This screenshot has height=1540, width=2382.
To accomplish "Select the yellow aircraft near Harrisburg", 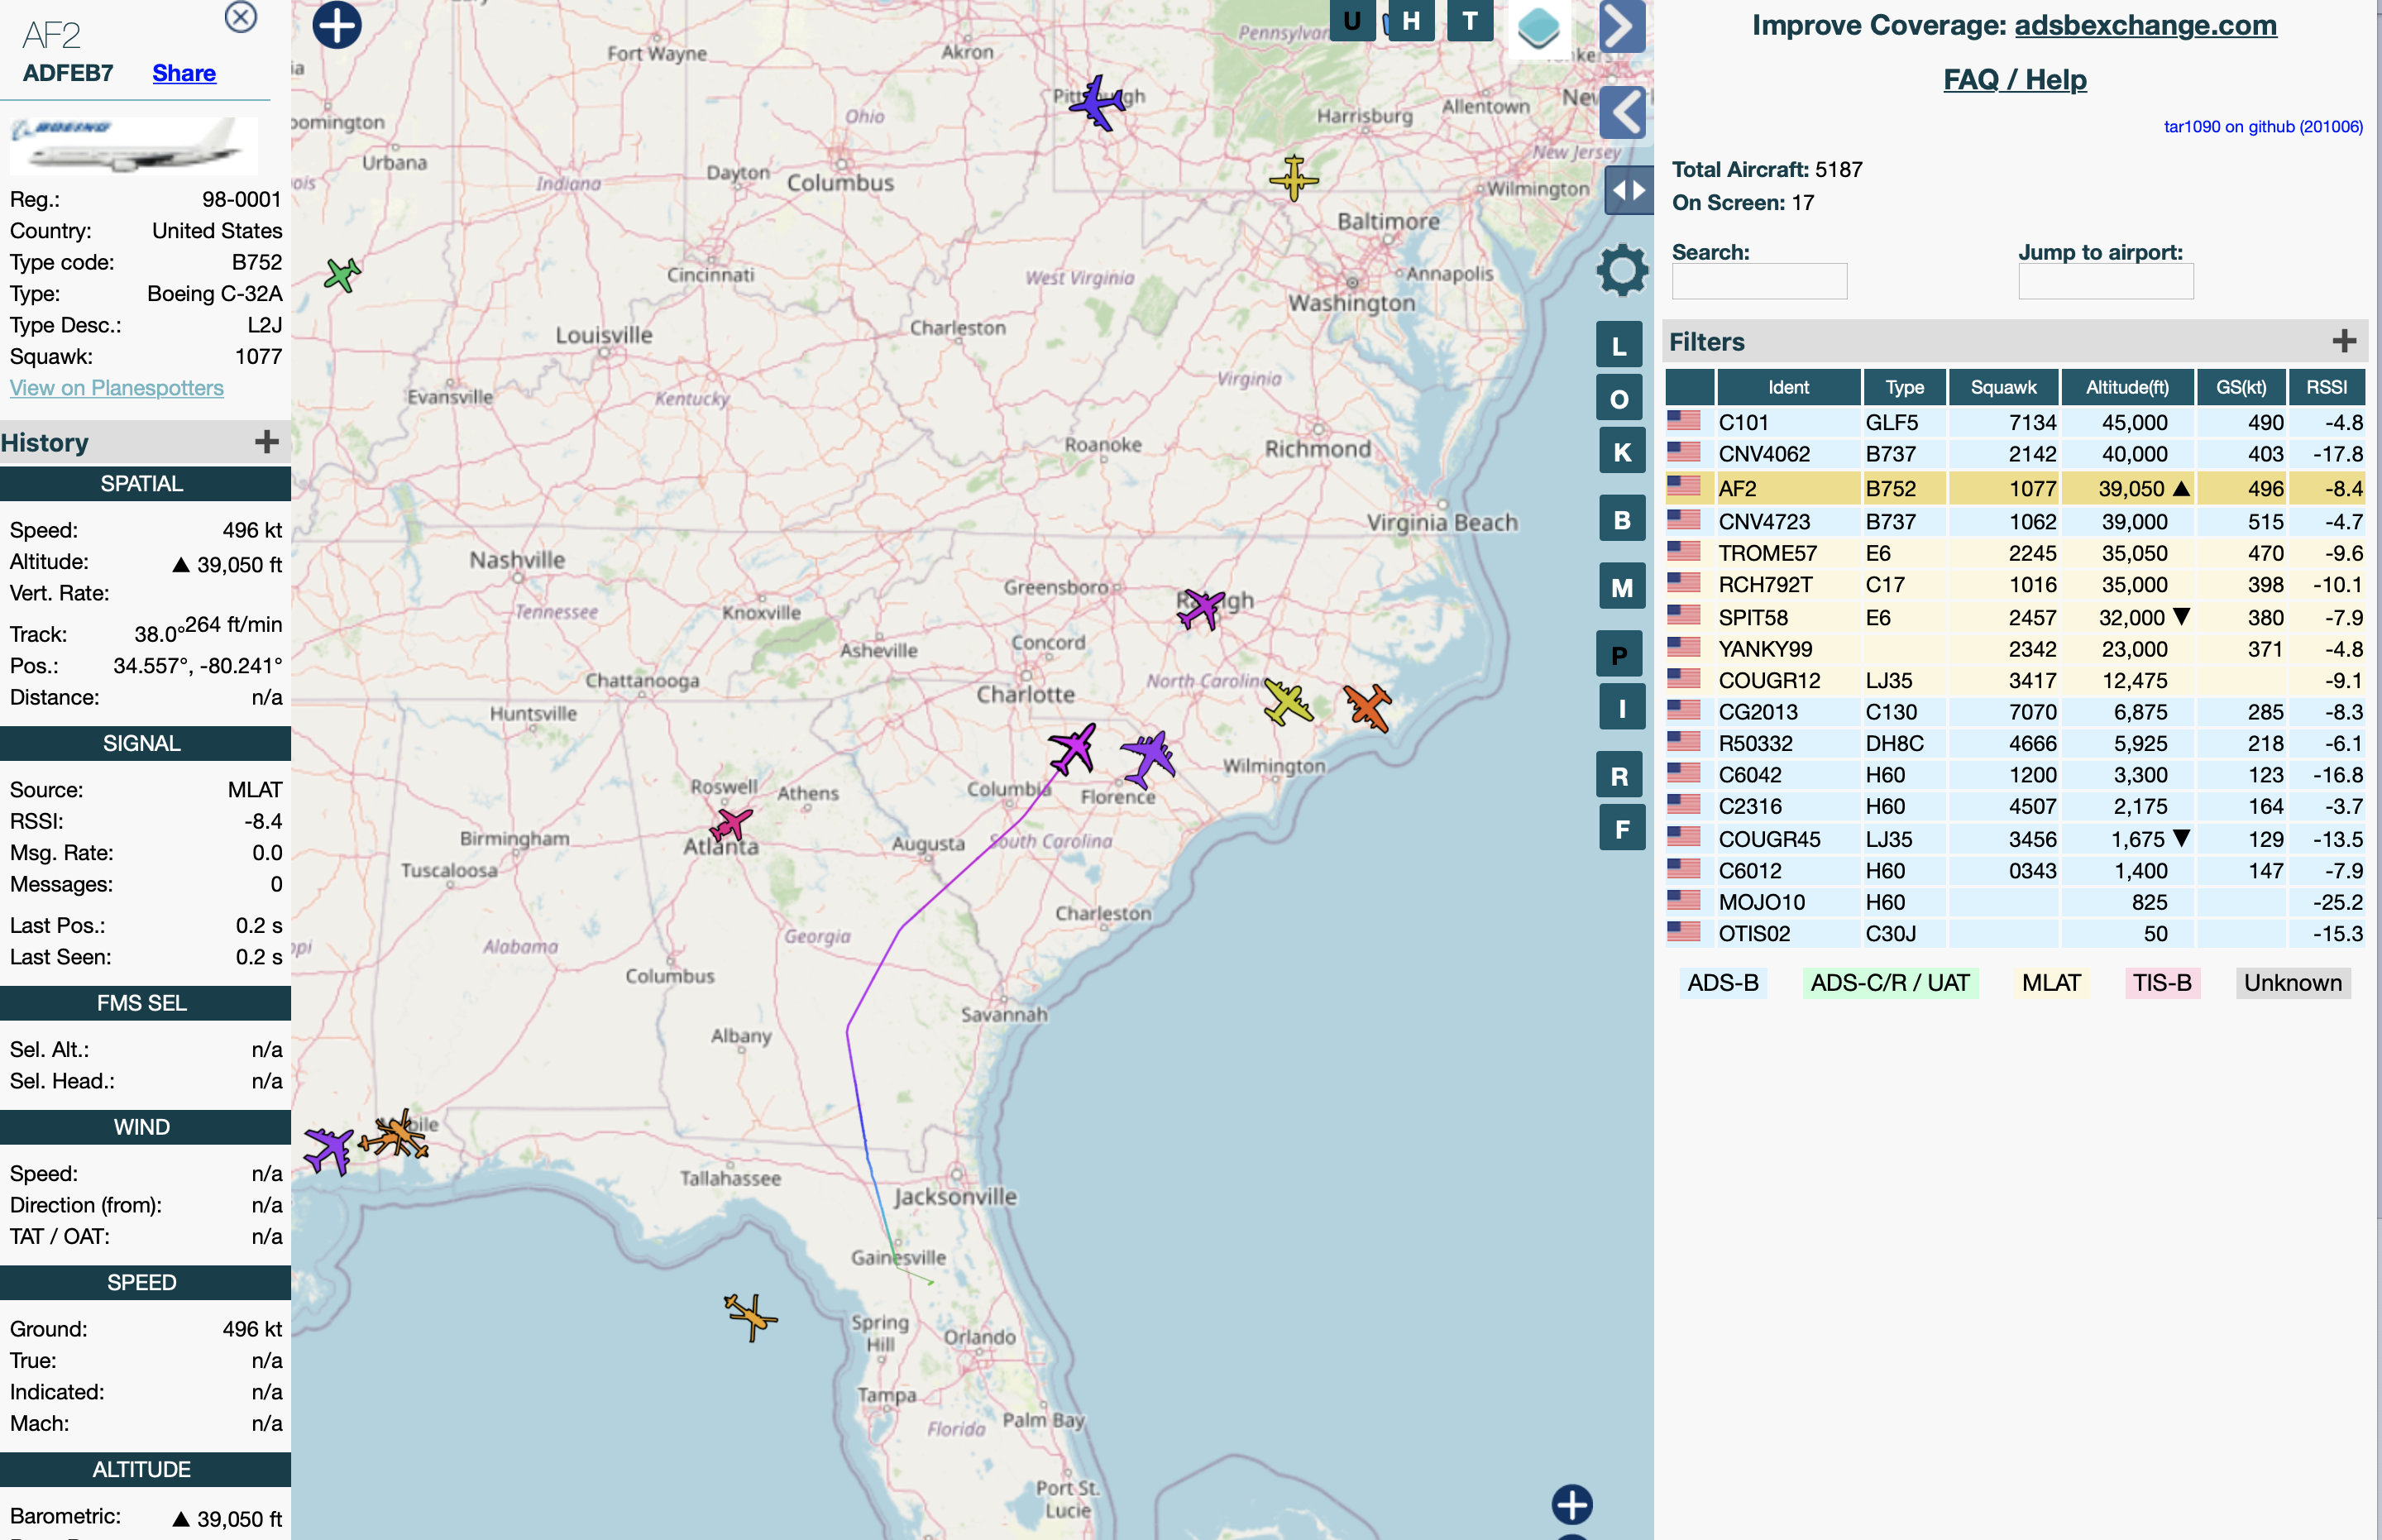I will tap(1294, 178).
